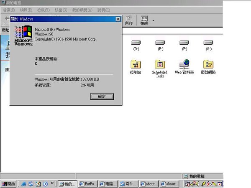Open 編輯(E) menu in My Computer window
251x188 pixels.
coord(26,10)
